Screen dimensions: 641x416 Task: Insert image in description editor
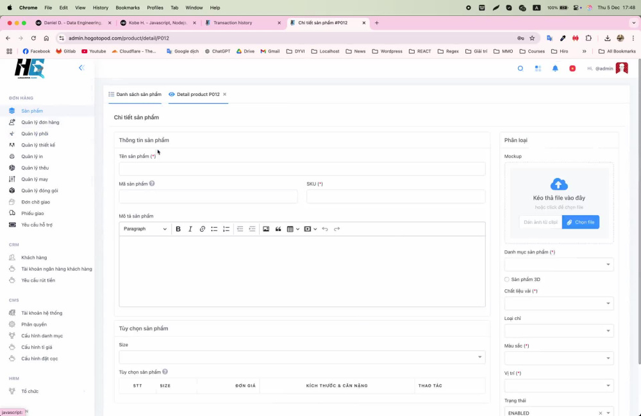tap(266, 229)
